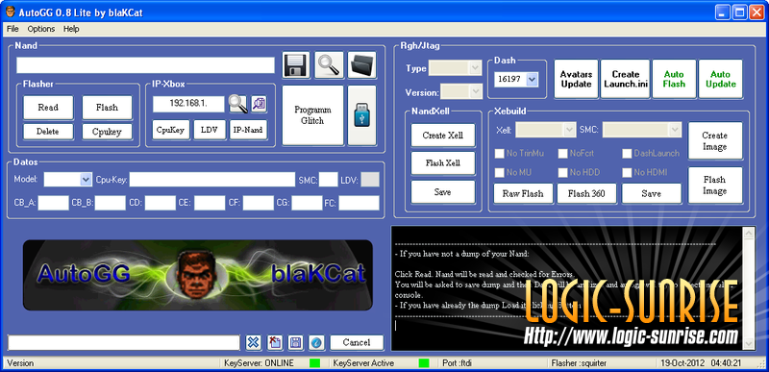Click the blue floppy icon in bottom bar
Viewport: 769px width, 372px height.
[295, 342]
